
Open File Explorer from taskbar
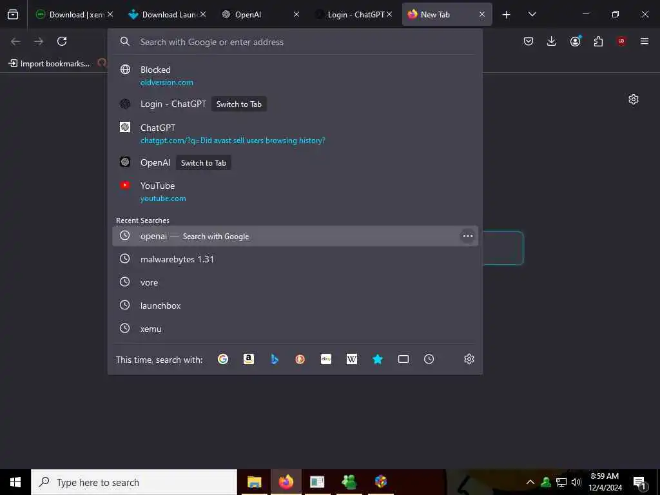coord(254,482)
